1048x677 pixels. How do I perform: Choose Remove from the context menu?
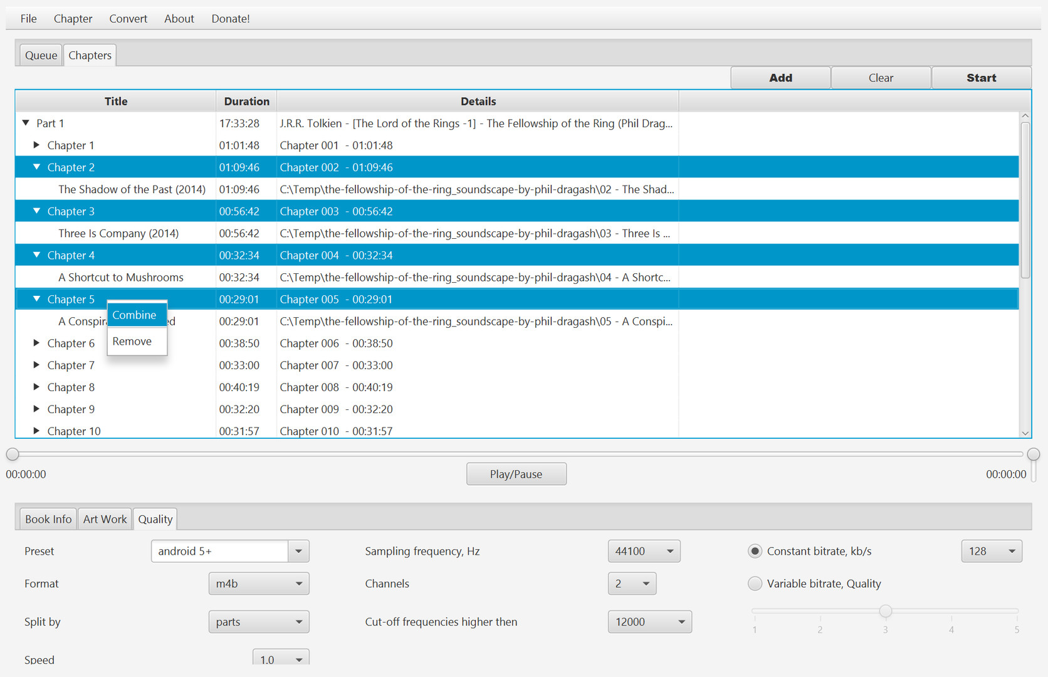click(x=137, y=342)
